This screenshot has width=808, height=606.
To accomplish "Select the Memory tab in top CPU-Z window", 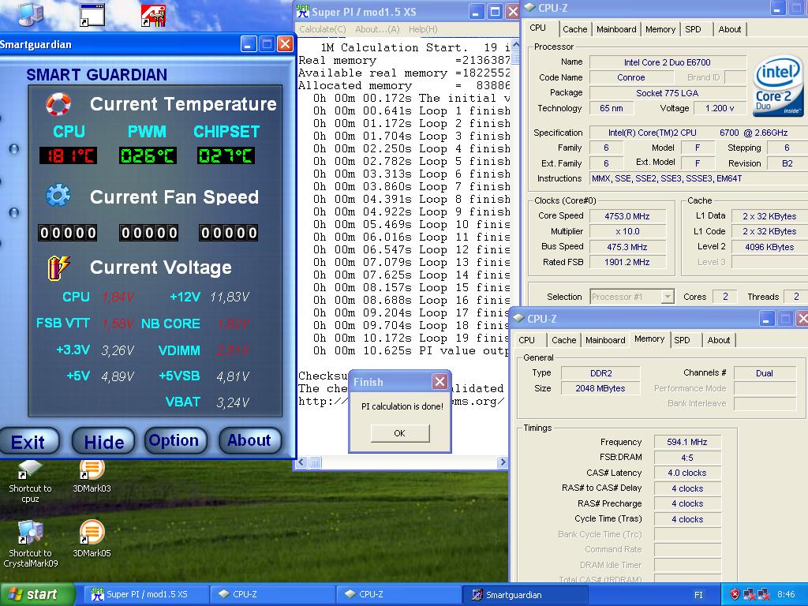I will click(660, 29).
